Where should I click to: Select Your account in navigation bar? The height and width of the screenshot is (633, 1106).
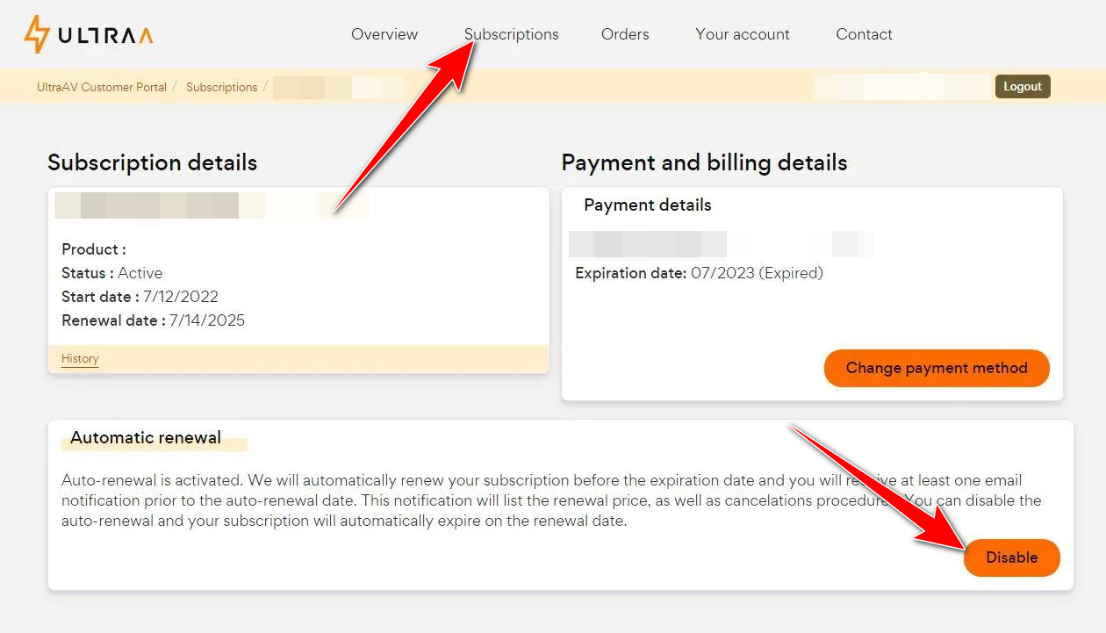pos(743,34)
